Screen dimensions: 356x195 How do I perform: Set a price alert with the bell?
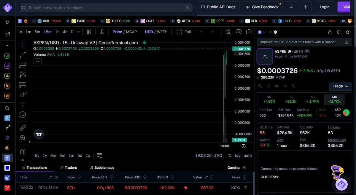(x=339, y=32)
